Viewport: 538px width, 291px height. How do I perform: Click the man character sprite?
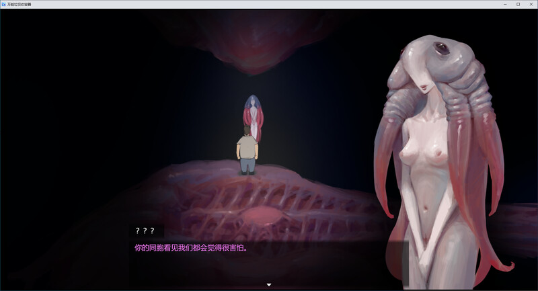pos(247,150)
